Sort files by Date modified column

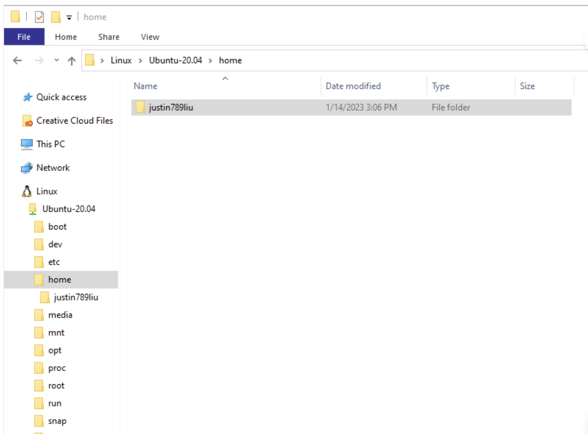(353, 86)
